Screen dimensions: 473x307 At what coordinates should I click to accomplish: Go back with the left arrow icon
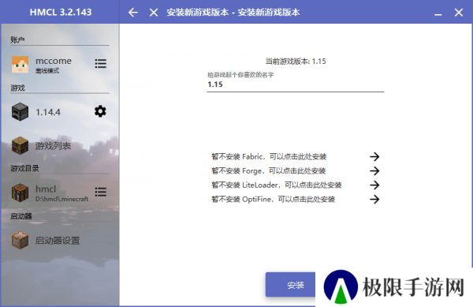click(132, 13)
